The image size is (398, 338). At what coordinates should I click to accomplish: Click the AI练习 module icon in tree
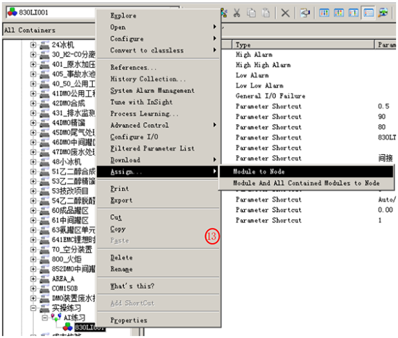[56, 318]
